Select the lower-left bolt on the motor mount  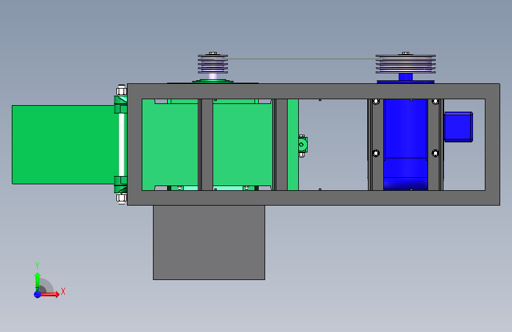(376, 153)
